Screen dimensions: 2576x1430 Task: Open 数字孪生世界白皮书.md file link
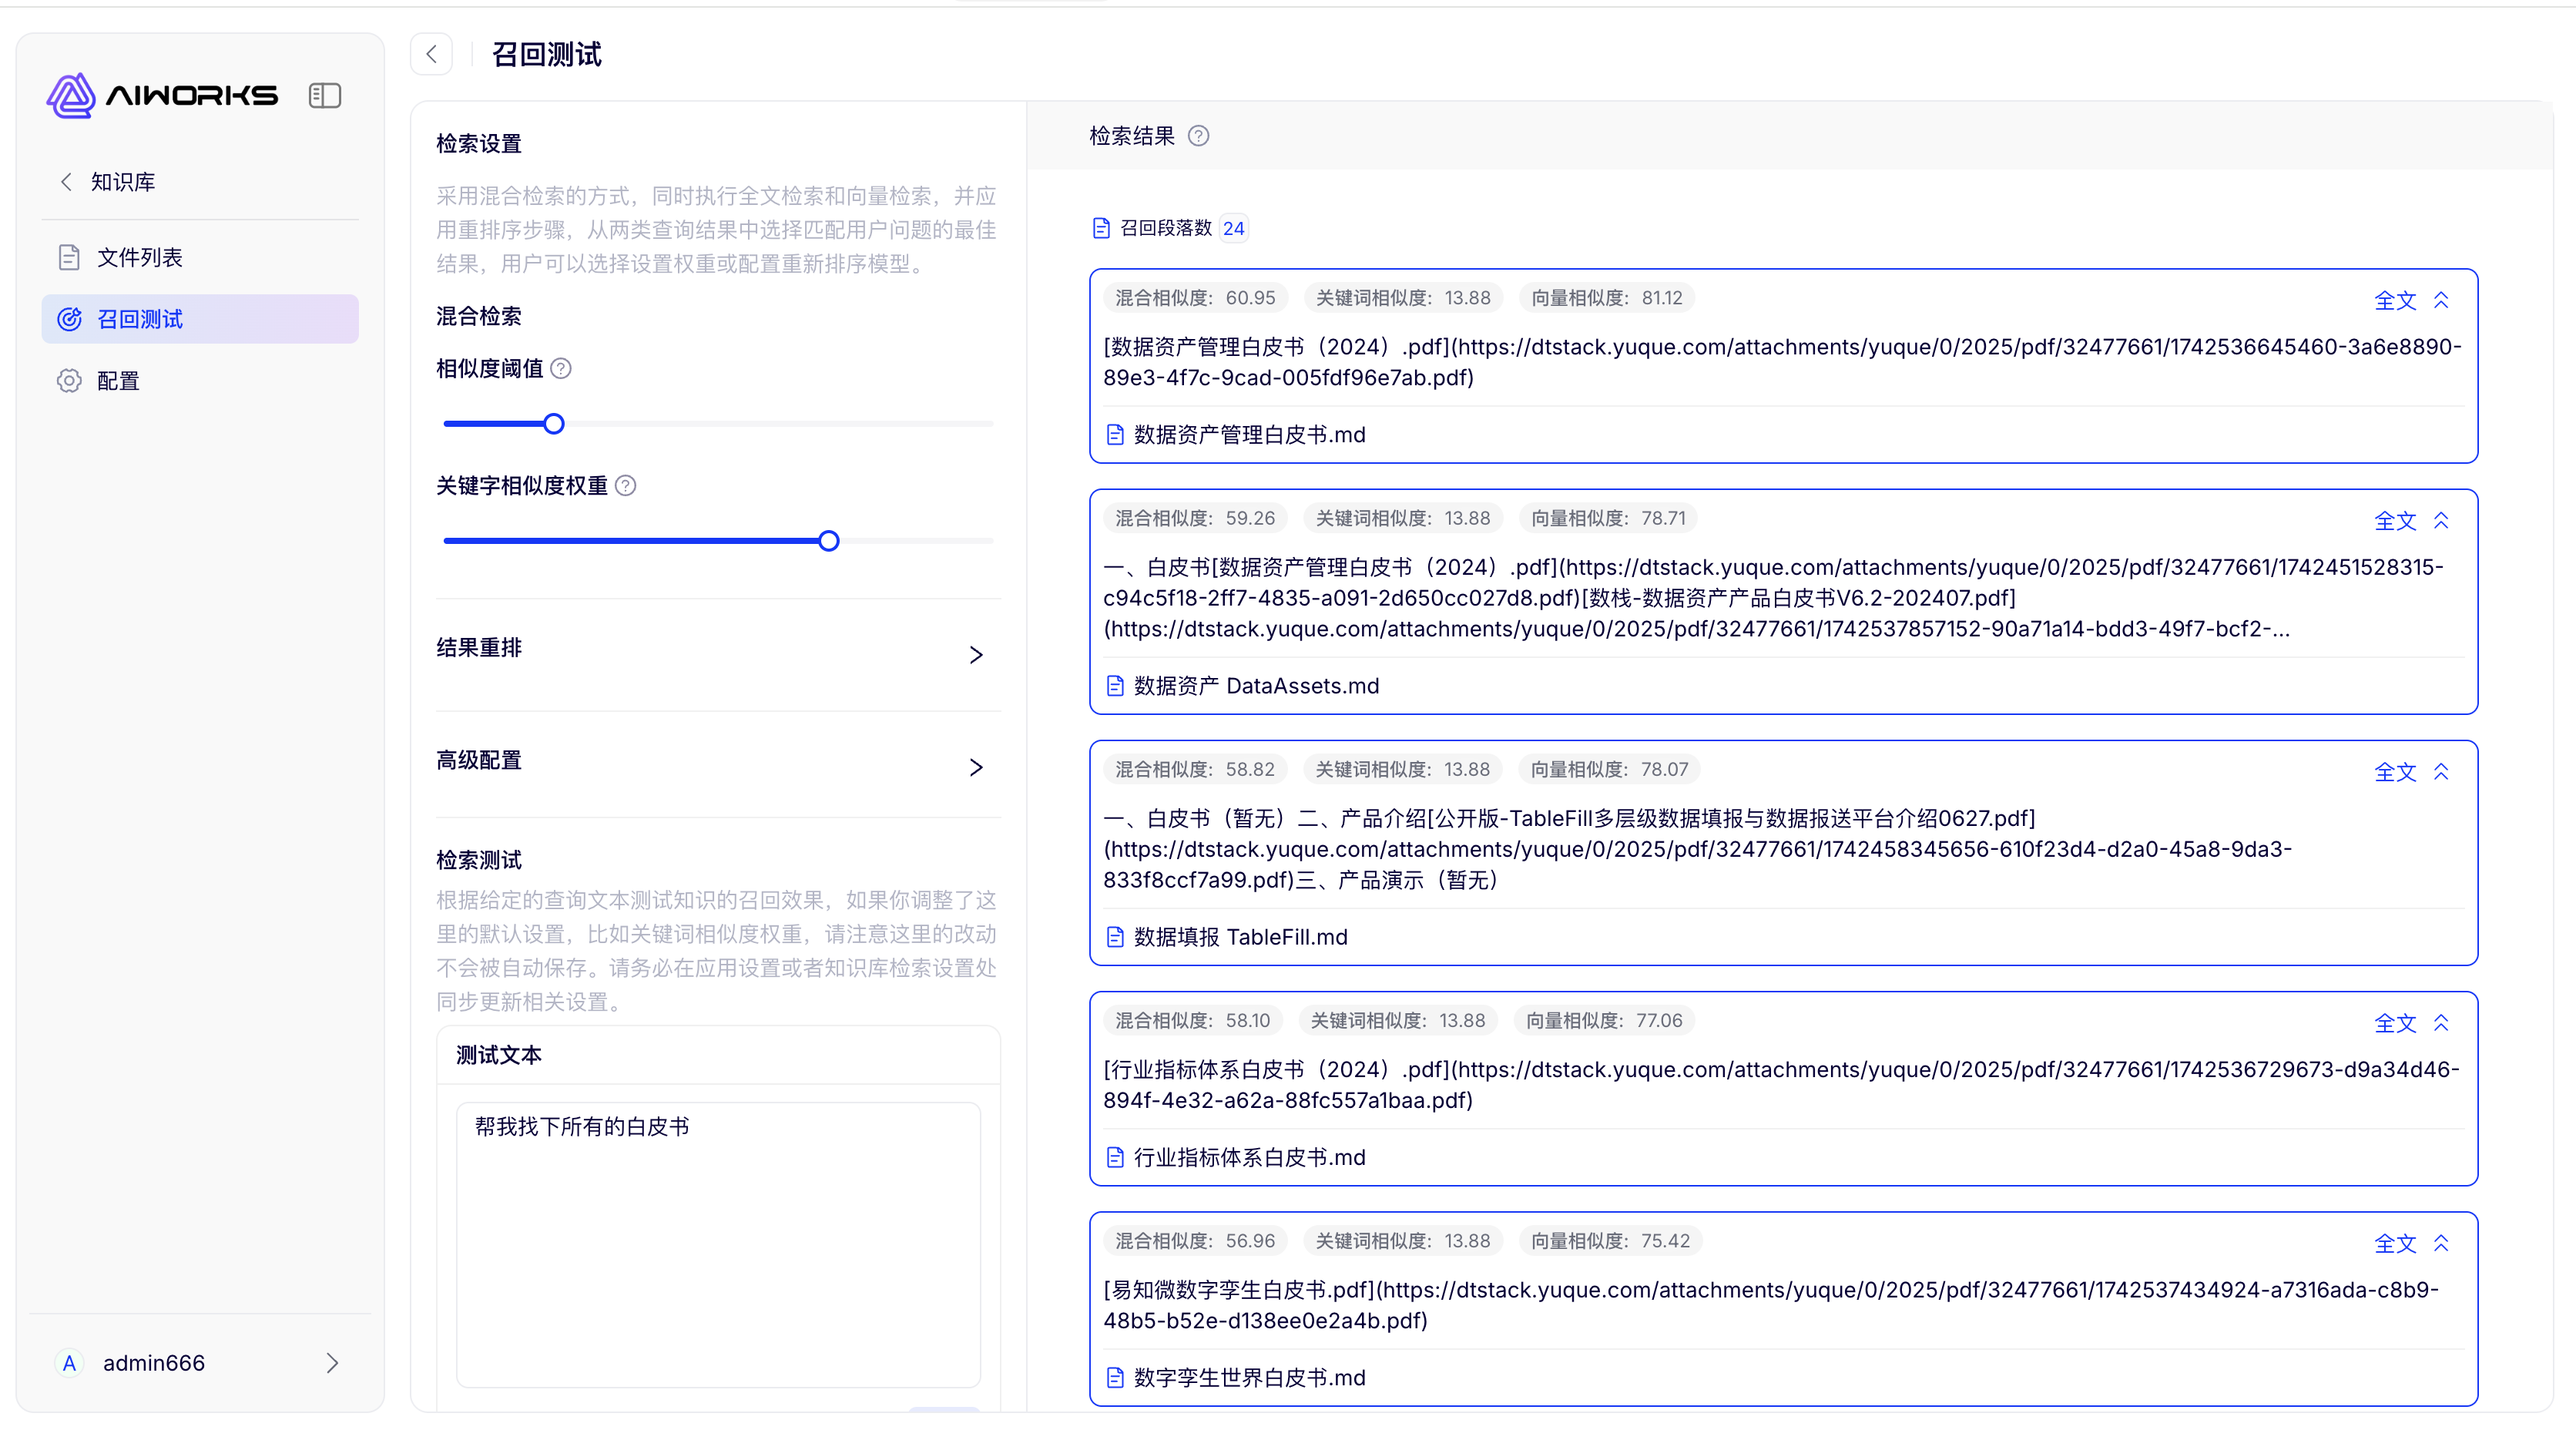pyautogui.click(x=1249, y=1378)
